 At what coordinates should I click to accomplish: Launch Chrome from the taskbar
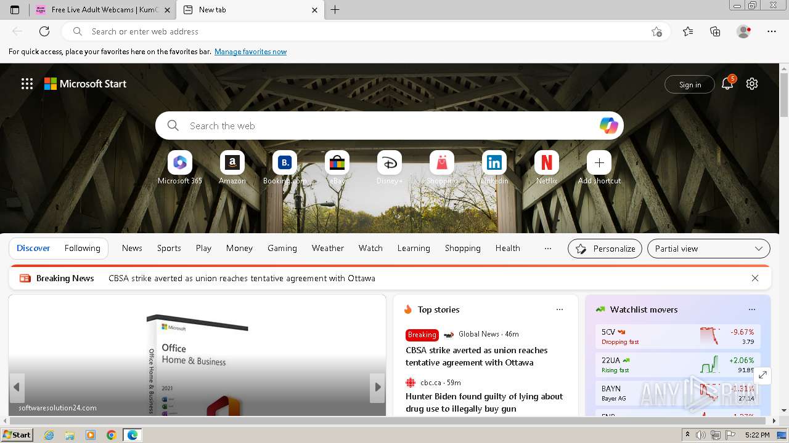[x=111, y=435]
